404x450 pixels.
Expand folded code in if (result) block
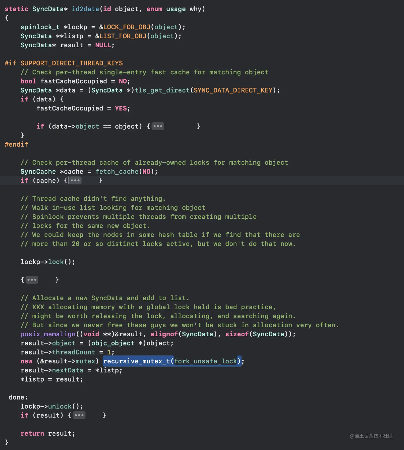79,415
